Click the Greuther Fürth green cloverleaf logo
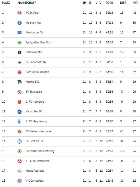 [x=20, y=42]
